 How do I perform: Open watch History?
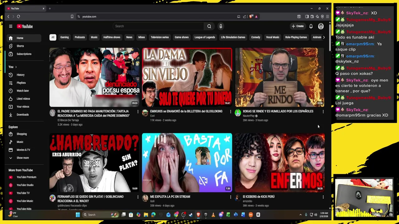24,75
